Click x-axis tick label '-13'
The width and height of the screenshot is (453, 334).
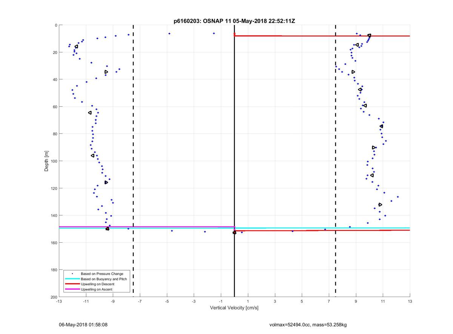click(x=59, y=302)
